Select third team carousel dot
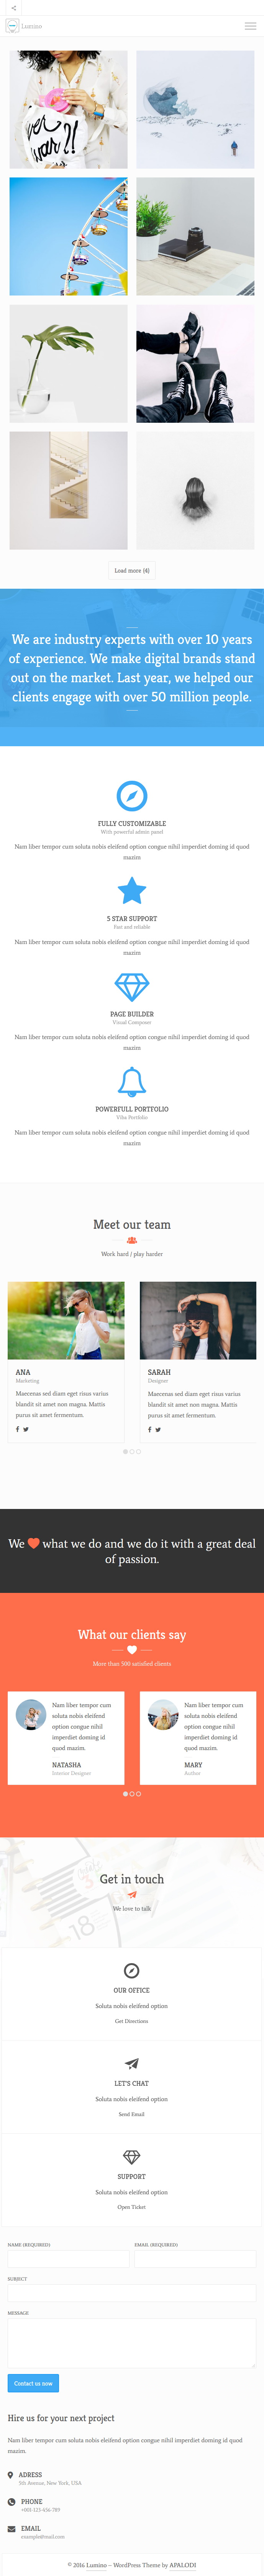Screen dimensions: 264x2576 pyautogui.click(x=138, y=1451)
